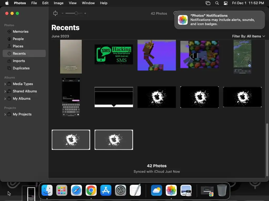Open the Weather app from the Dock
This screenshot has width=269, height=201.
point(157,190)
